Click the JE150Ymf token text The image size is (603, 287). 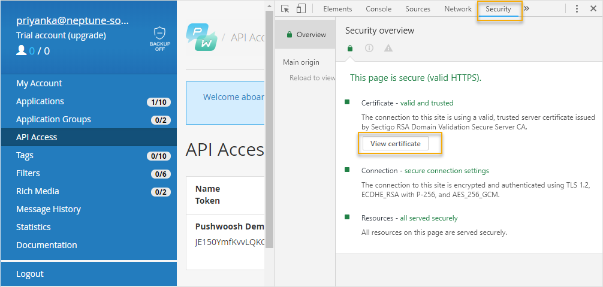point(230,243)
